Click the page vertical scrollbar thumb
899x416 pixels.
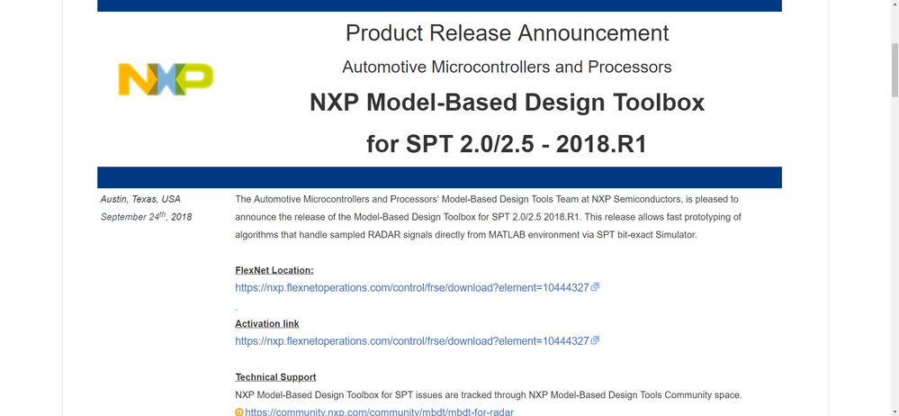[x=895, y=70]
